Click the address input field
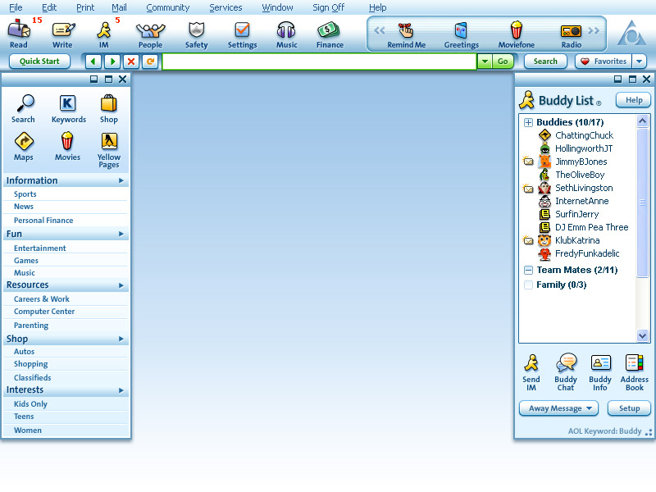 pyautogui.click(x=319, y=61)
